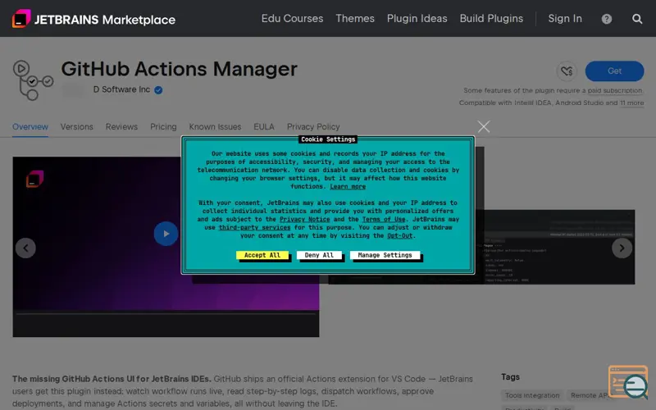Open Edu Courses in top navigation
Image resolution: width=656 pixels, height=410 pixels.
[x=292, y=19]
